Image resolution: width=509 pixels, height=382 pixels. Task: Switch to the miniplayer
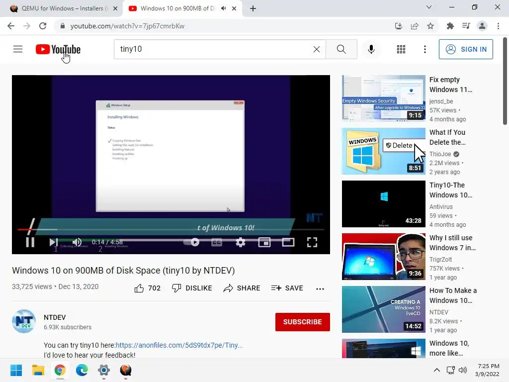click(x=264, y=242)
